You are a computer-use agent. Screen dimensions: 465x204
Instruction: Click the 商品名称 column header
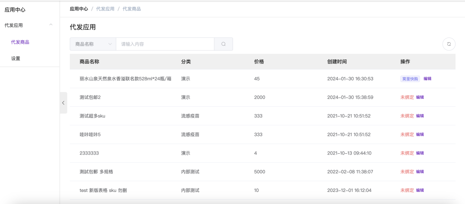(89, 62)
